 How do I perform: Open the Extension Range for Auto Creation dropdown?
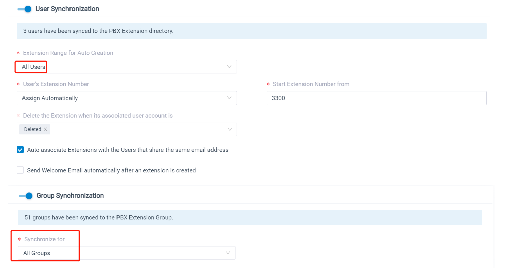click(127, 67)
